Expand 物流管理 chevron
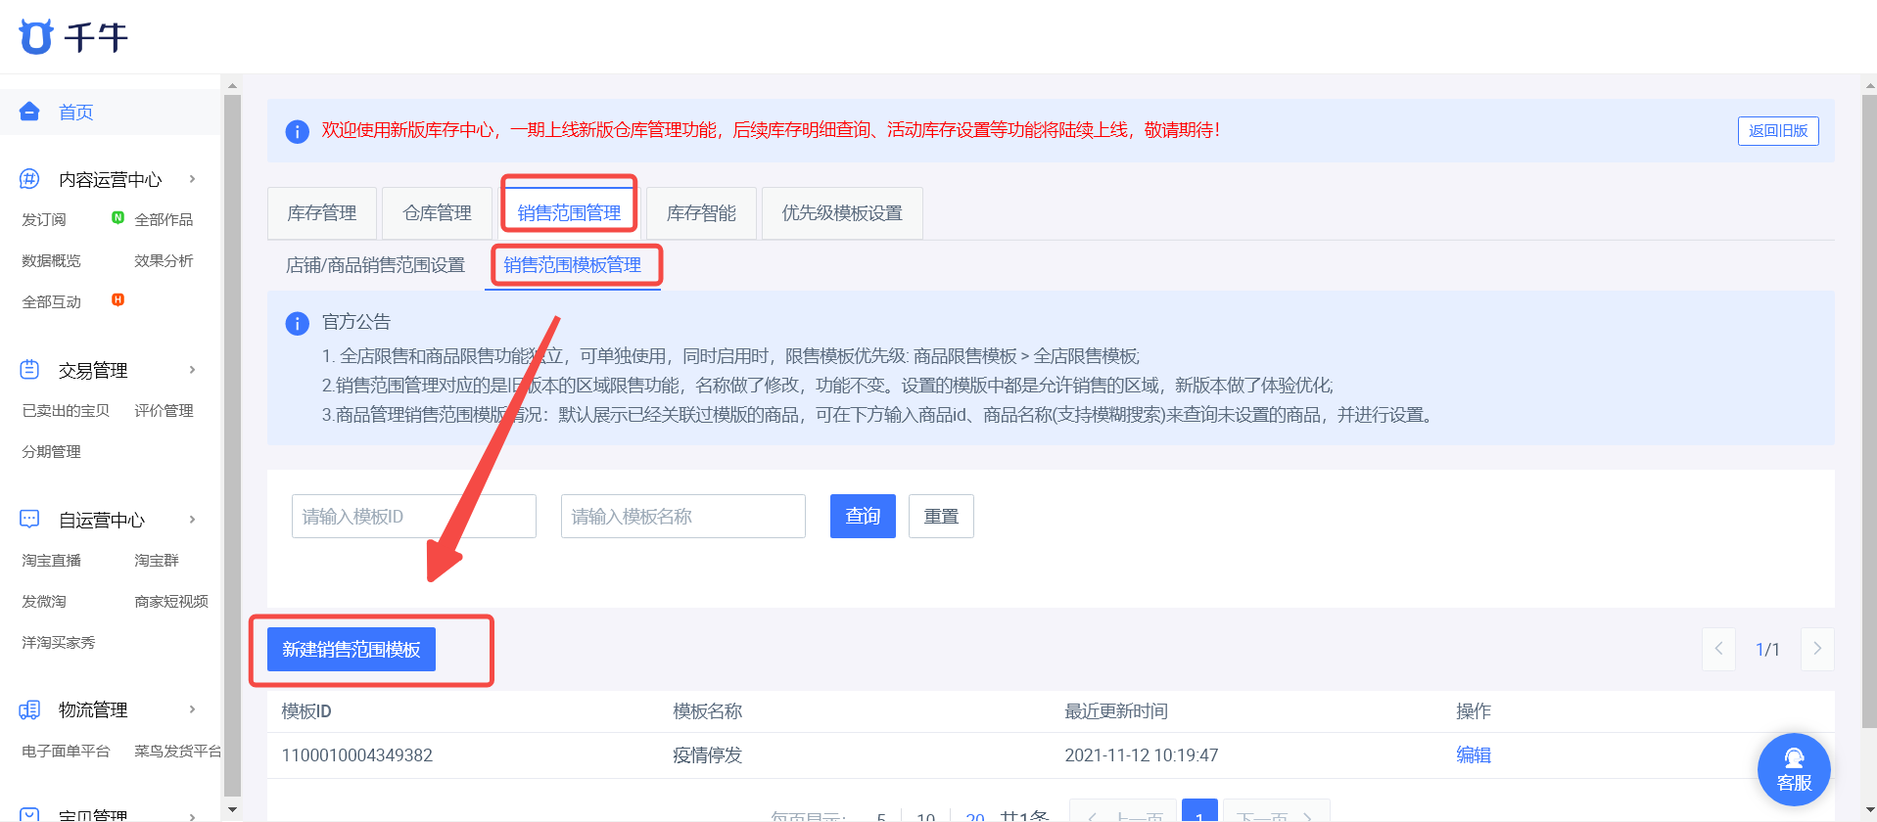Screen dimensions: 1877x822 point(192,709)
